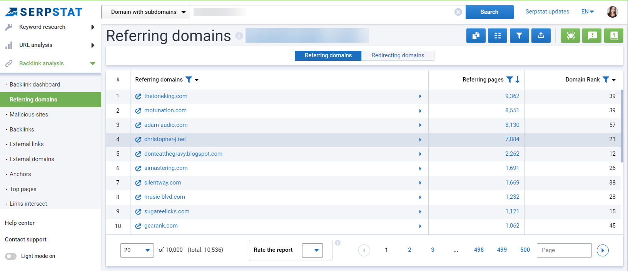
Task: Open the filter icon on the Referring domains column
Action: (189, 80)
